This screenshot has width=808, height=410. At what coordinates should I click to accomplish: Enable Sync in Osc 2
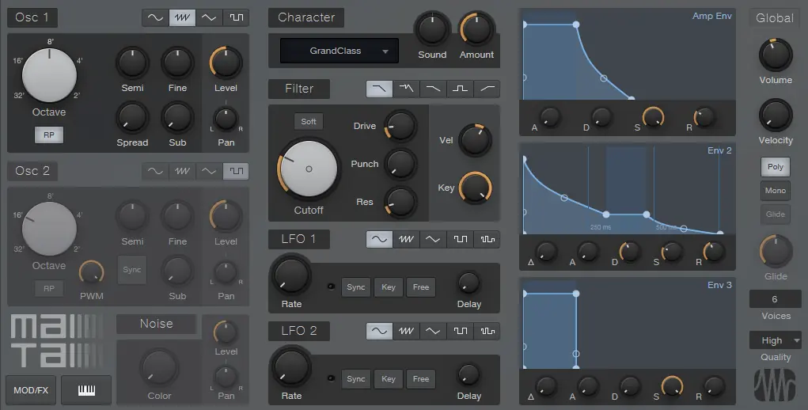tap(132, 270)
